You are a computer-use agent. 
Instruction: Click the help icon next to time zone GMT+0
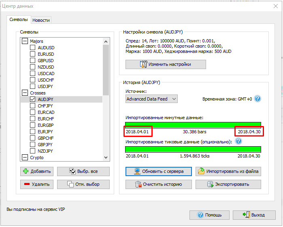point(257,99)
